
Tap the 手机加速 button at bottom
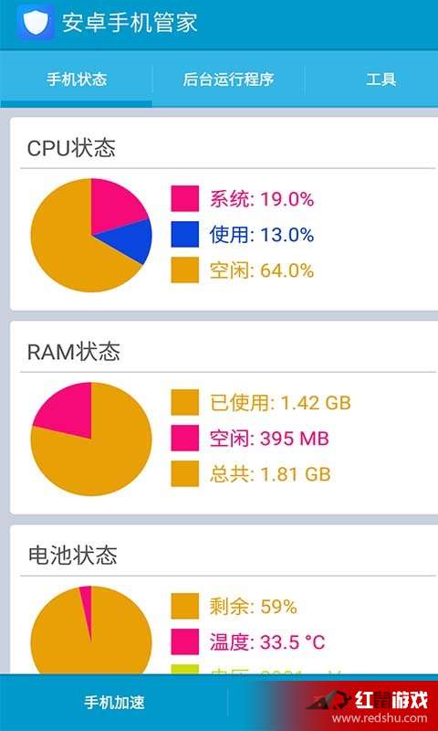(x=114, y=702)
